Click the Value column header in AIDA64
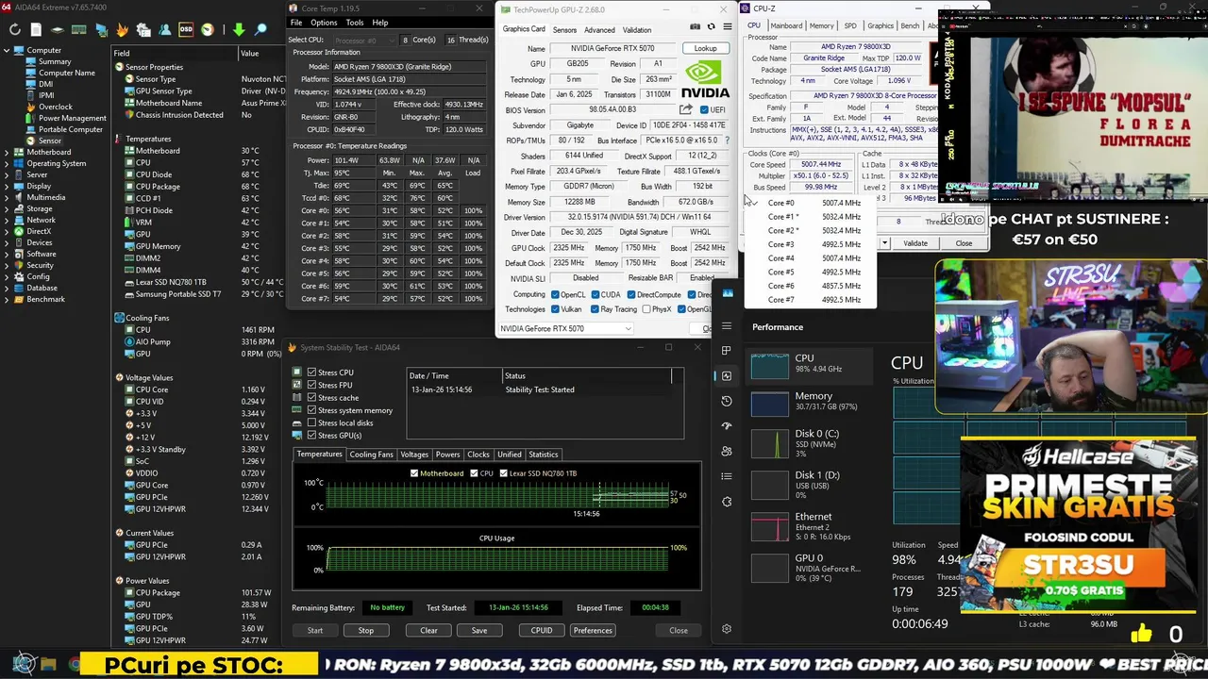Viewport: 1208px width, 679px height. [249, 53]
